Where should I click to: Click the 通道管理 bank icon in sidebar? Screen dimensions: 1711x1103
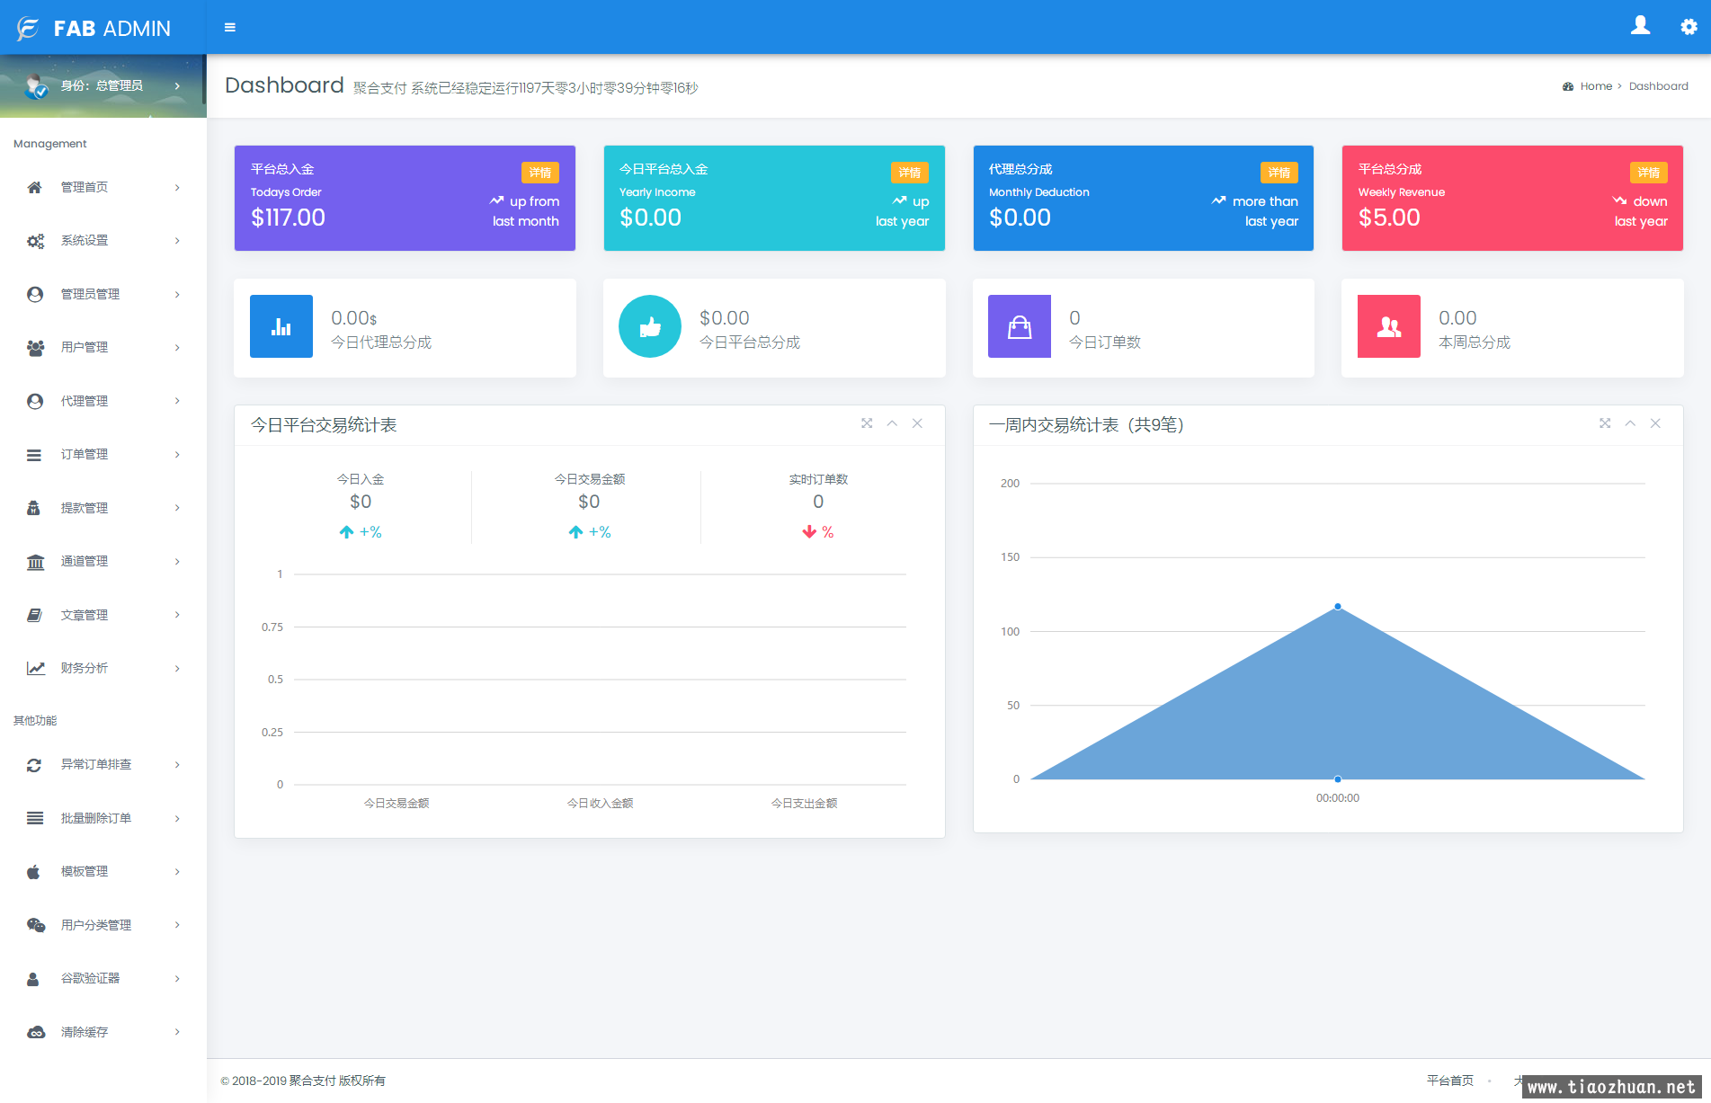tap(35, 562)
